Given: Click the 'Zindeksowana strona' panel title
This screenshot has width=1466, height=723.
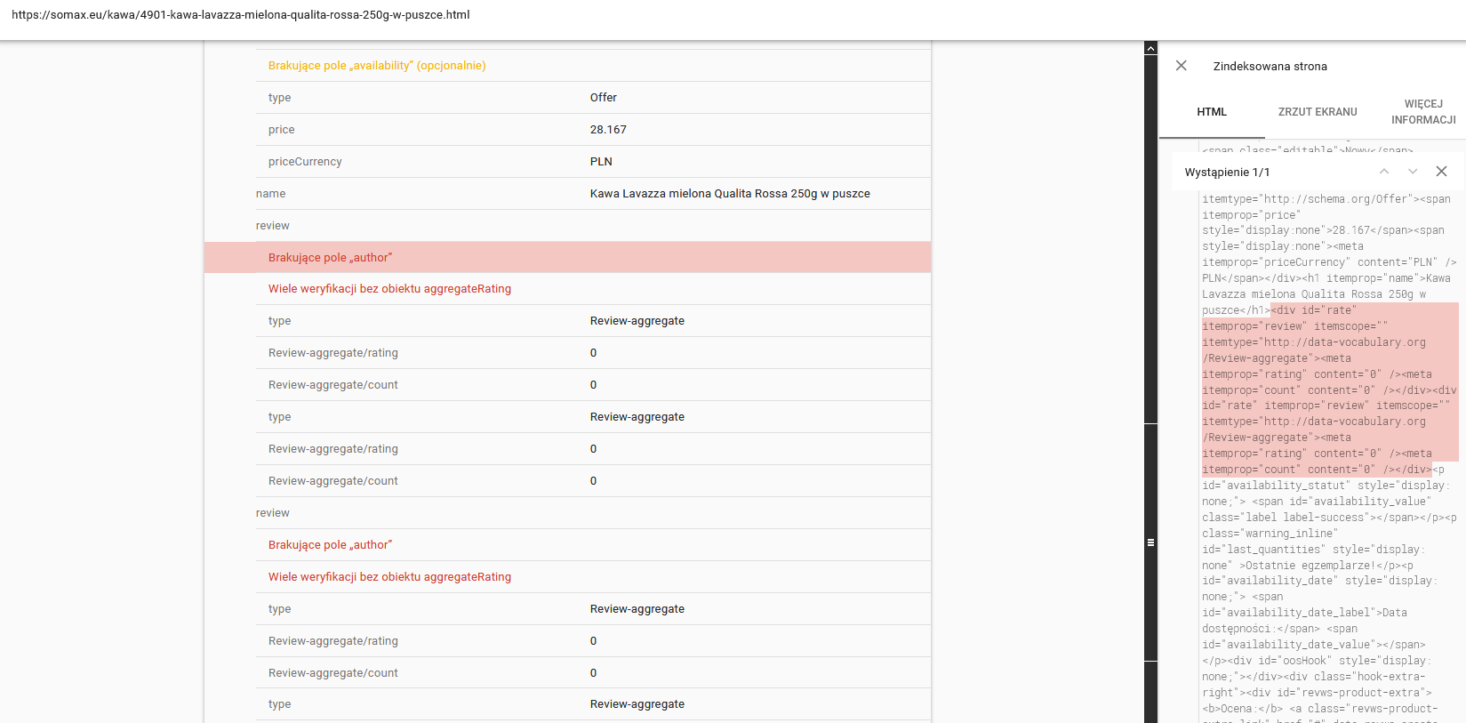Looking at the screenshot, I should [x=1270, y=67].
